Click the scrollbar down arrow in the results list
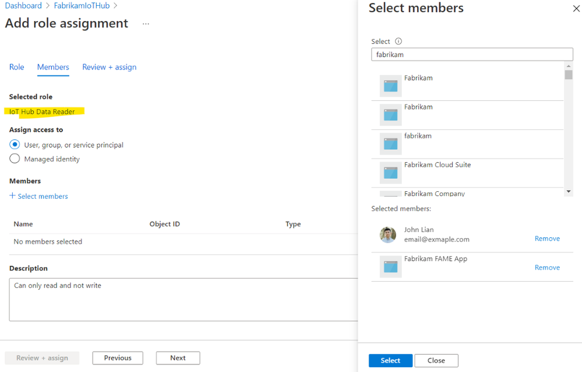 (569, 192)
